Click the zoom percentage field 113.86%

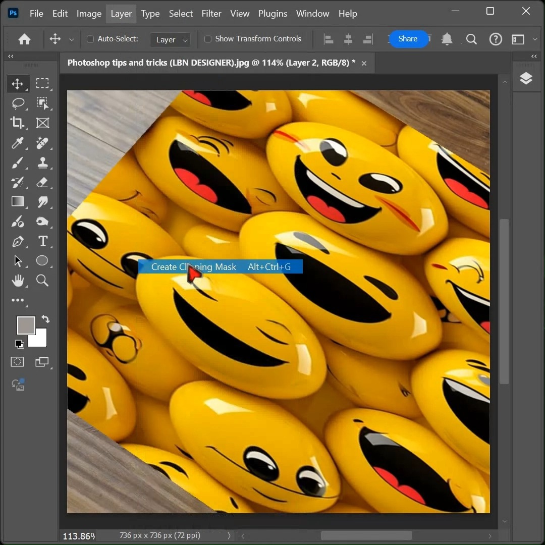click(x=79, y=536)
